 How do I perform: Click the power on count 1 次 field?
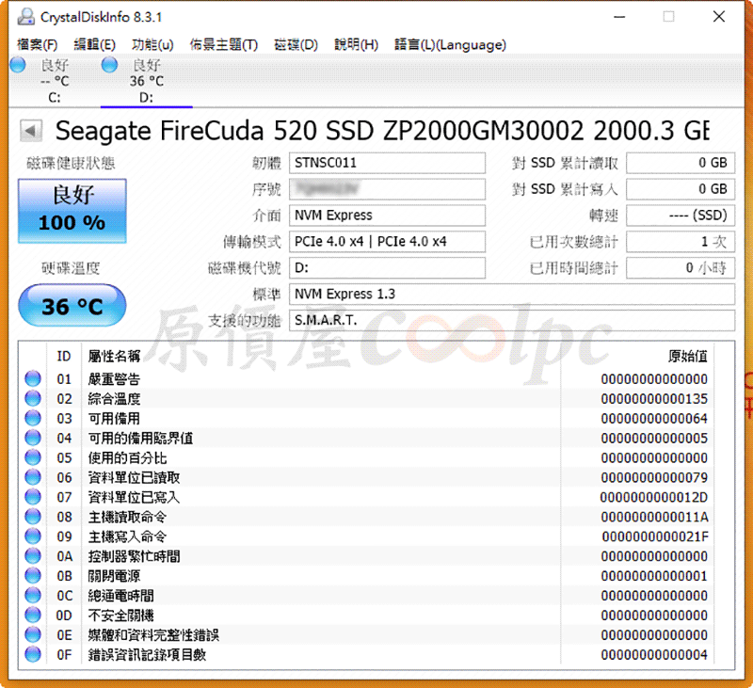click(681, 242)
